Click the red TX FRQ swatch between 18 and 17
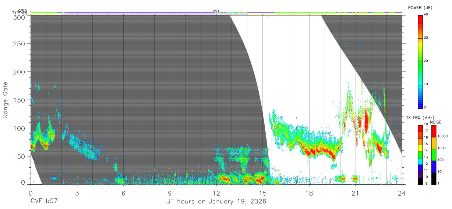 tap(420, 129)
